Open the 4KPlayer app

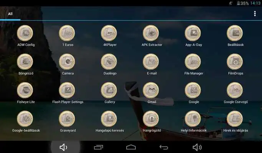click(109, 33)
